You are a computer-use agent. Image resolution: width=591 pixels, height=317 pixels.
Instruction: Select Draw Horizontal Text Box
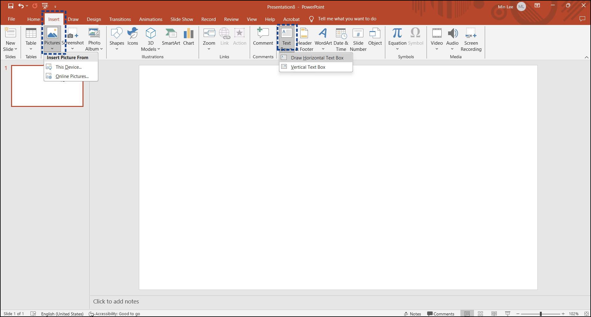tap(316, 58)
